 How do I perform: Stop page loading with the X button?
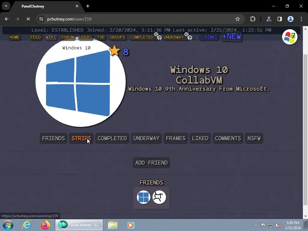click(28, 19)
